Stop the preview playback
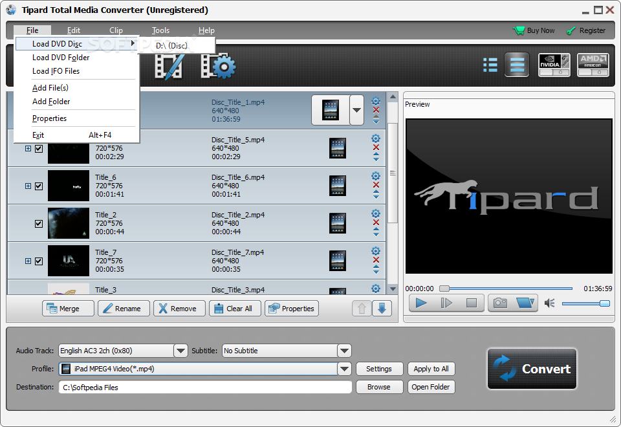Viewport: 621px width, 427px height. tap(472, 303)
